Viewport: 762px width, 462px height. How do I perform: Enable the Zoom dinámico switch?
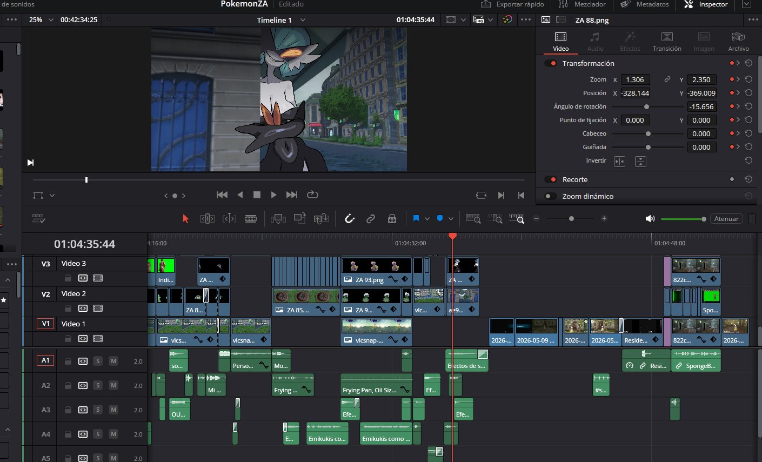(551, 196)
